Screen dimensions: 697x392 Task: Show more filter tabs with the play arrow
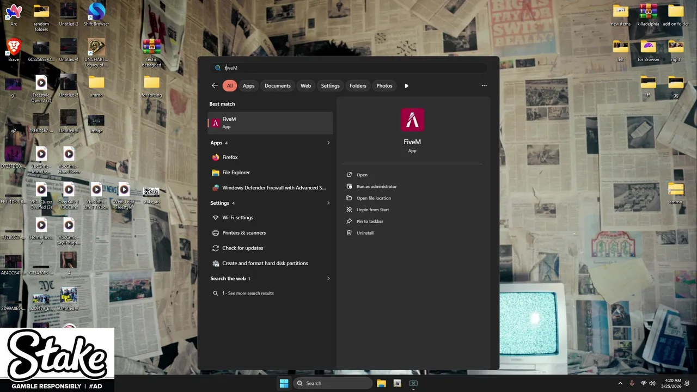coord(406,85)
